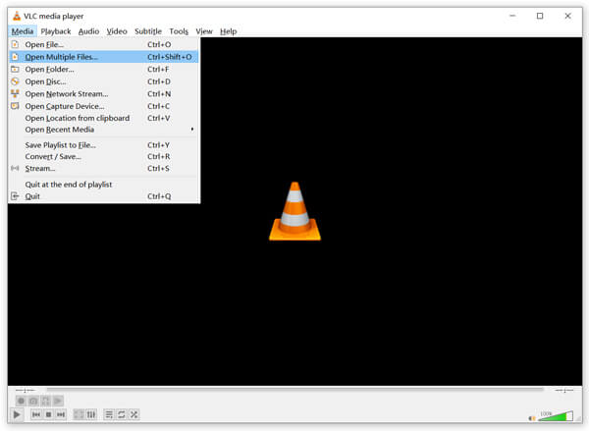Viewport: 589px width, 431px height.
Task: Click the playback seek bar
Action: [x=294, y=390]
